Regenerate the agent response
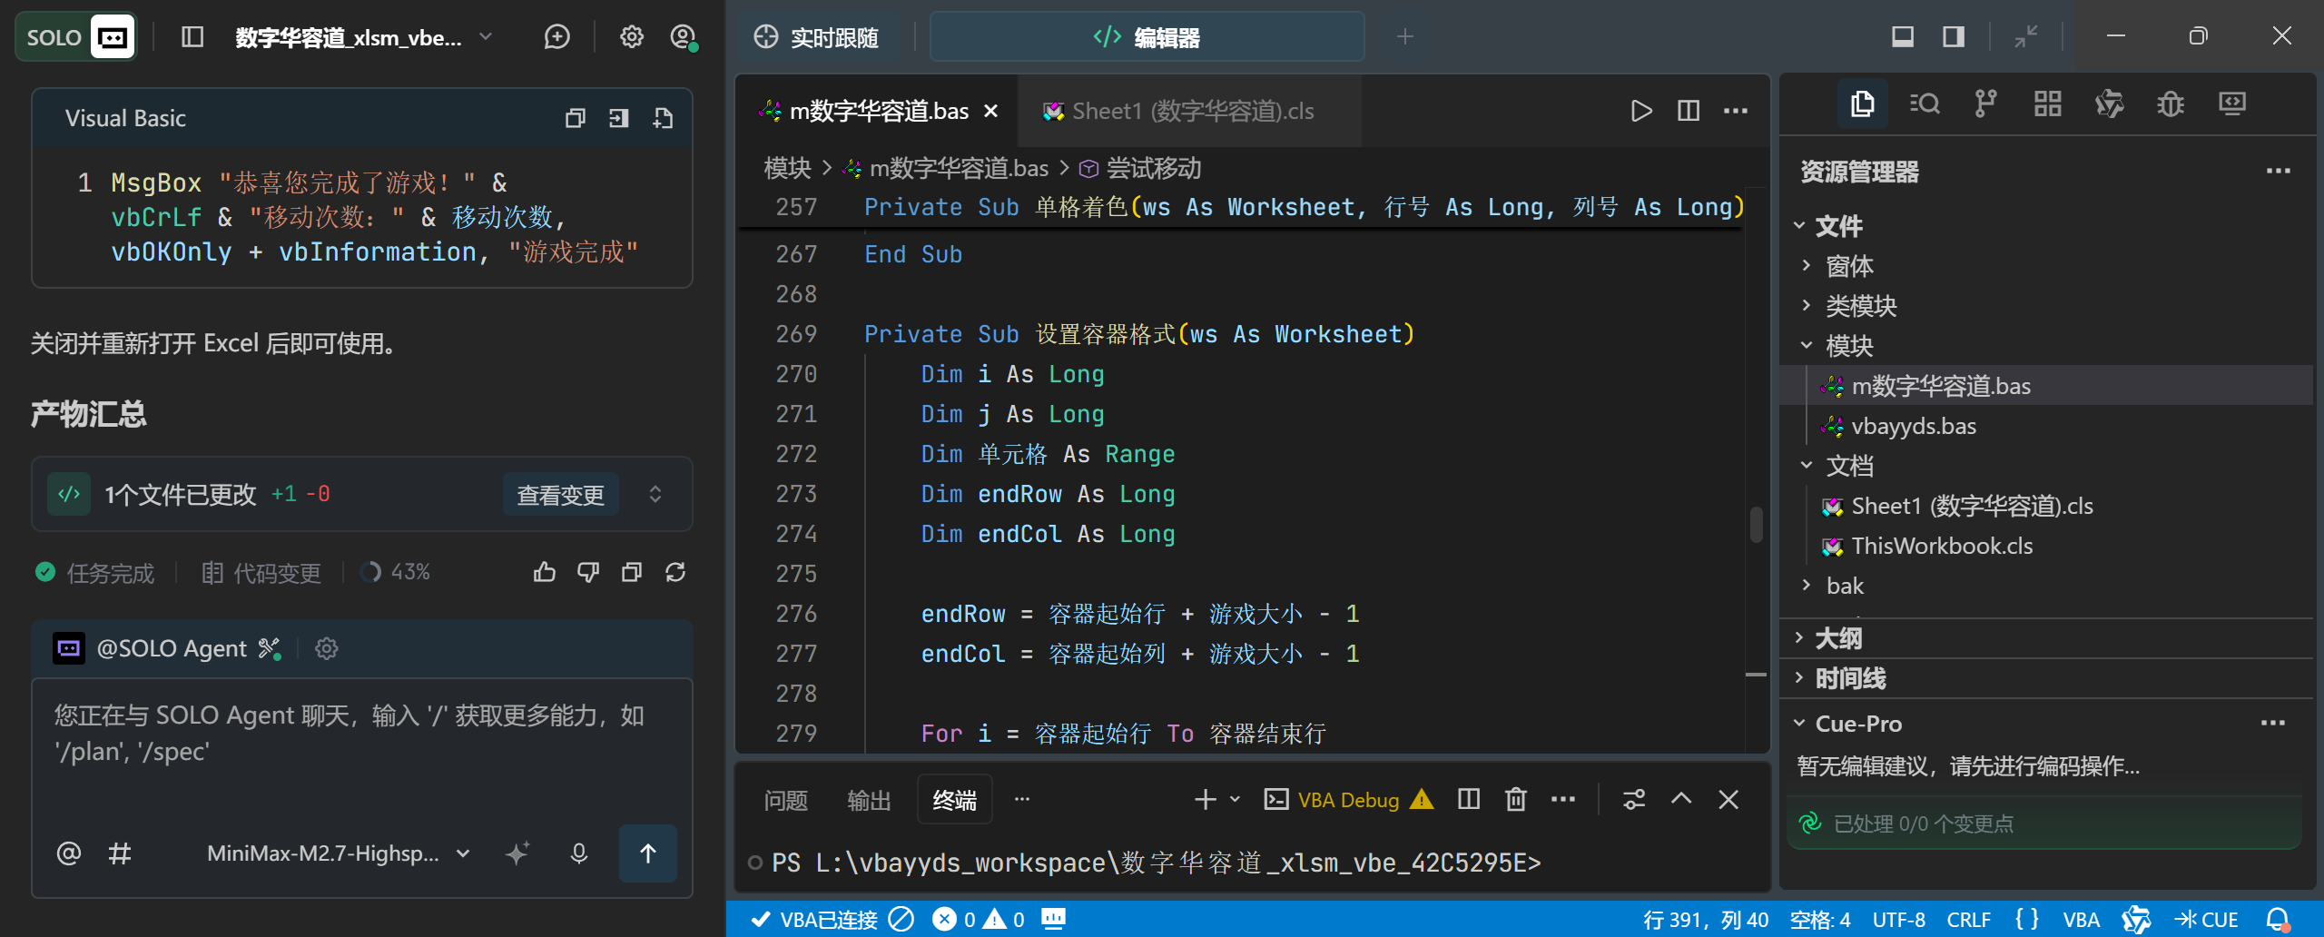Image resolution: width=2324 pixels, height=937 pixels. pos(675,572)
